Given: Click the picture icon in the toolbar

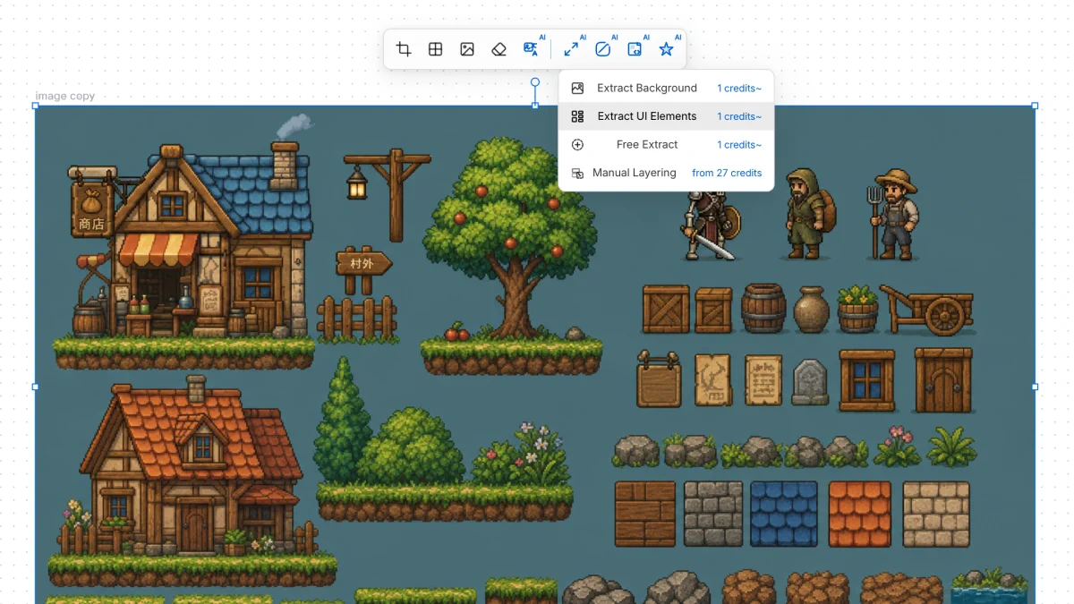Looking at the screenshot, I should 467,49.
